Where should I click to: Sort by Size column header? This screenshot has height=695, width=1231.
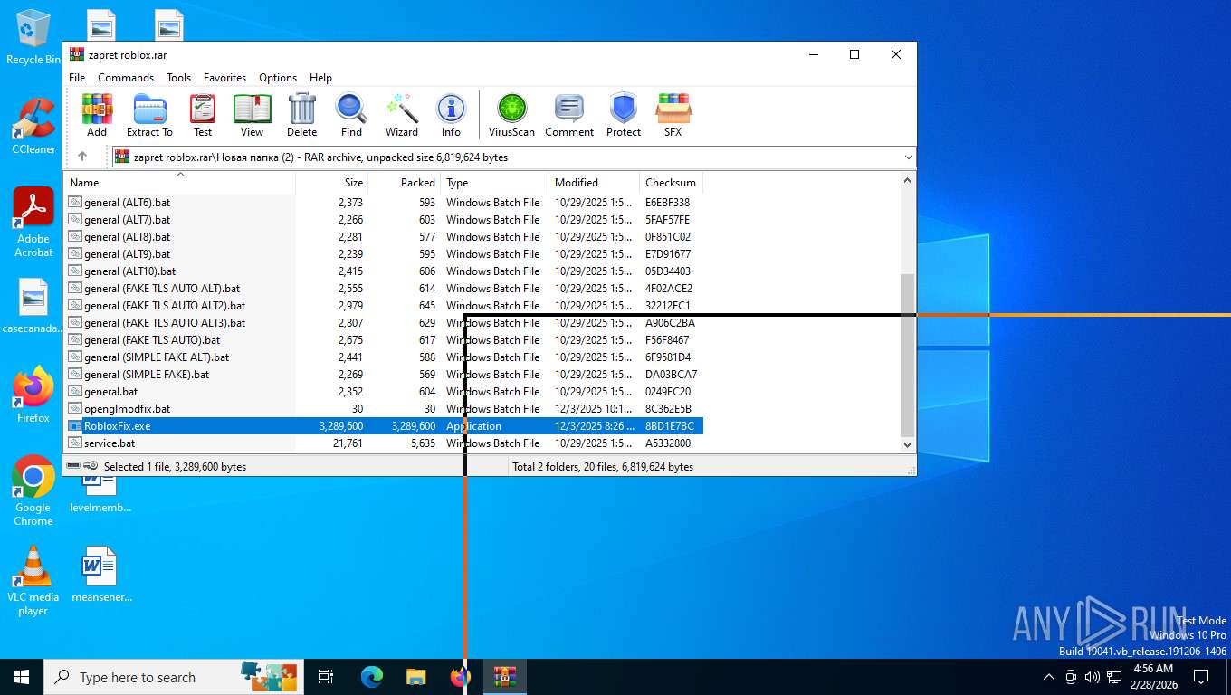(x=332, y=182)
